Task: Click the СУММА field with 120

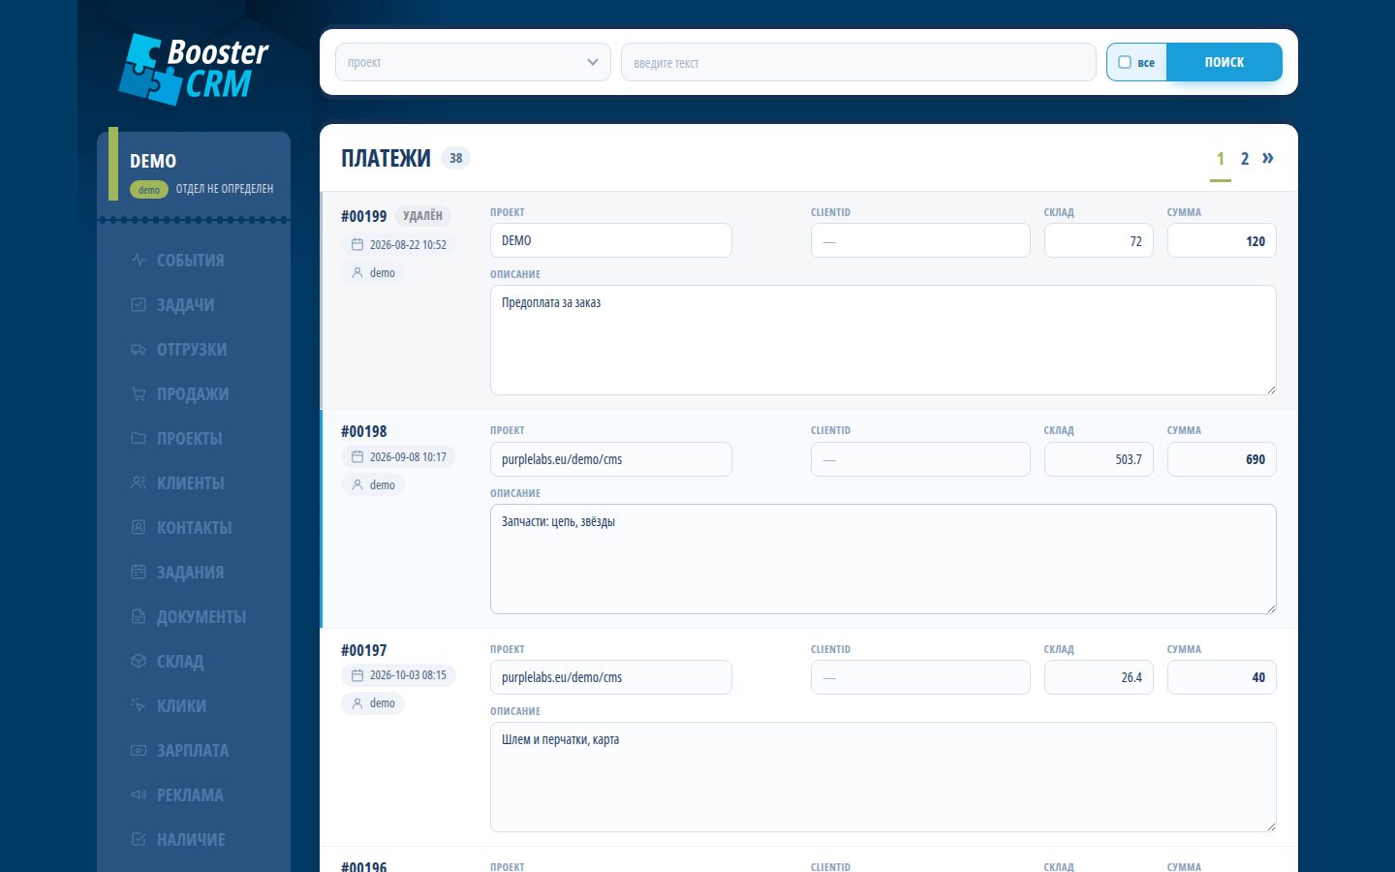Action: [1222, 240]
